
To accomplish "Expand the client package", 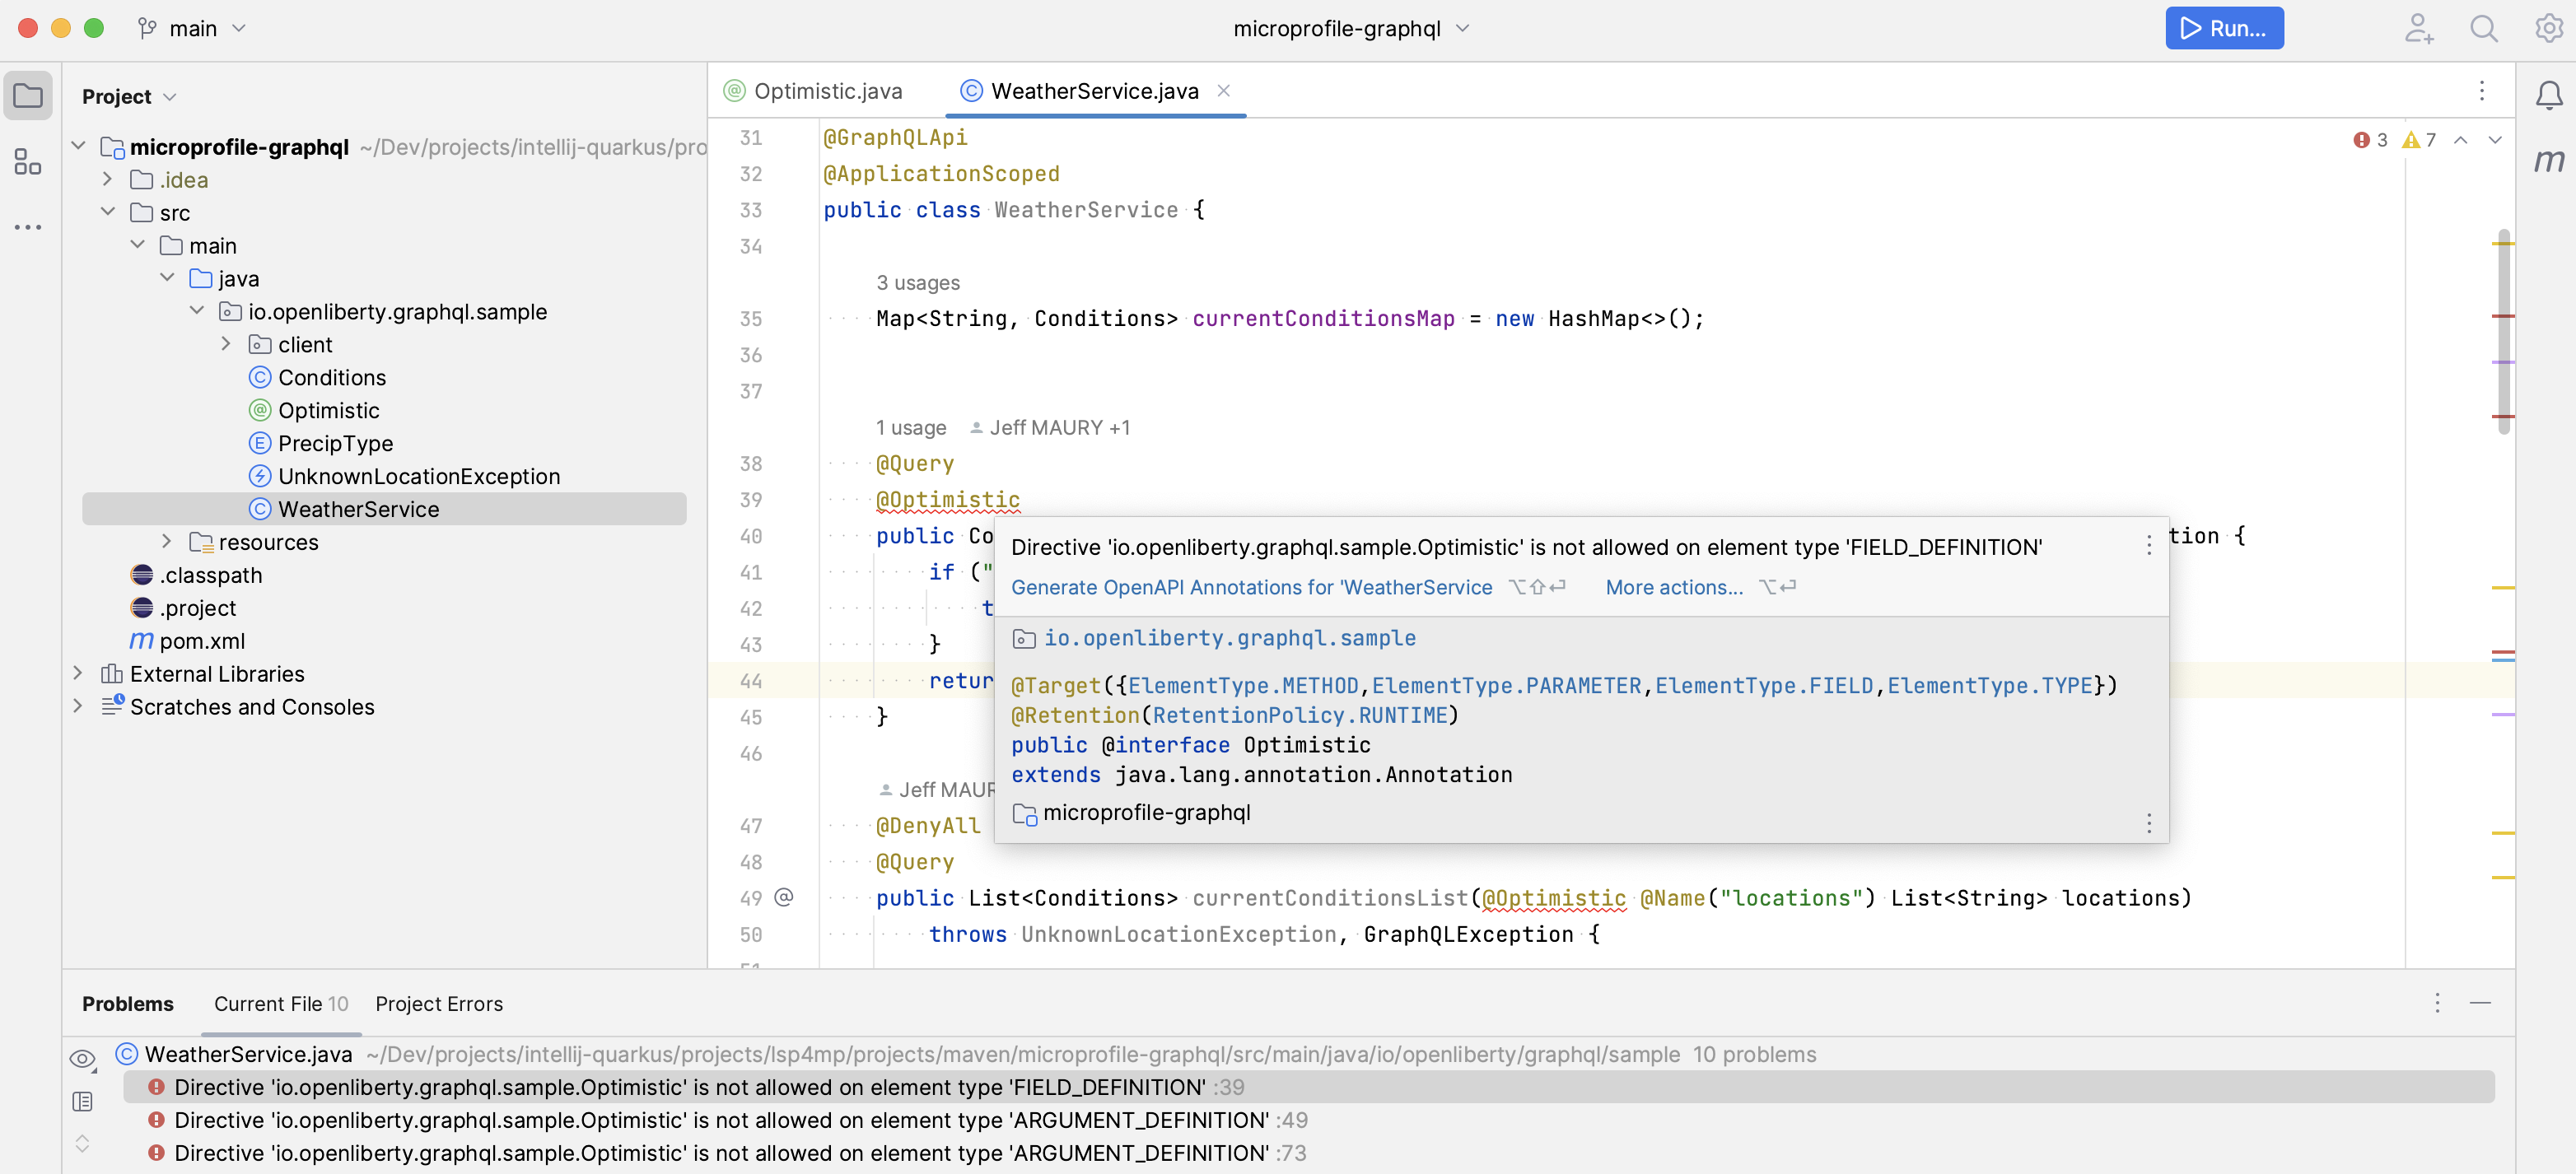I will coord(226,344).
